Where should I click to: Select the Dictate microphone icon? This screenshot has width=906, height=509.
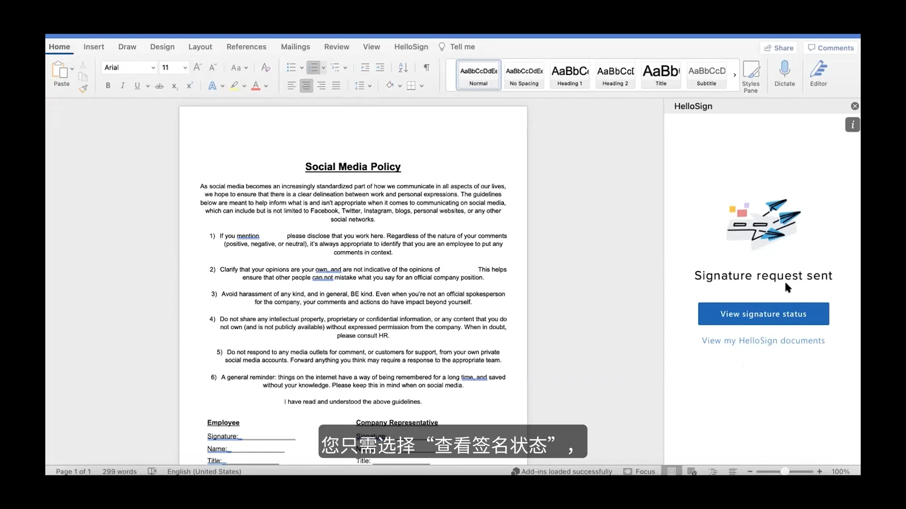(x=785, y=74)
